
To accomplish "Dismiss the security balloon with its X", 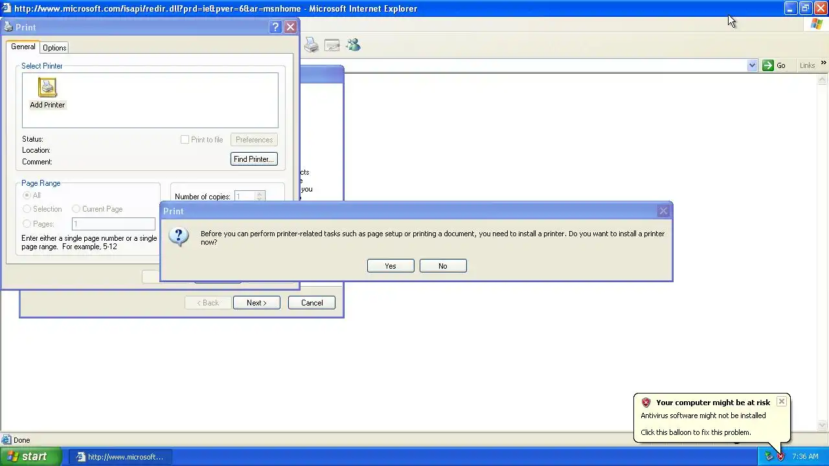I will point(782,402).
